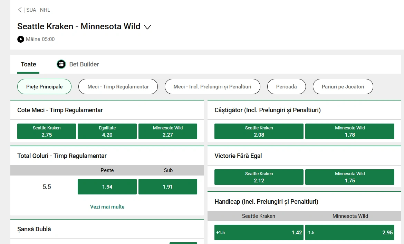Click the Bet Builder icon

pos(61,64)
